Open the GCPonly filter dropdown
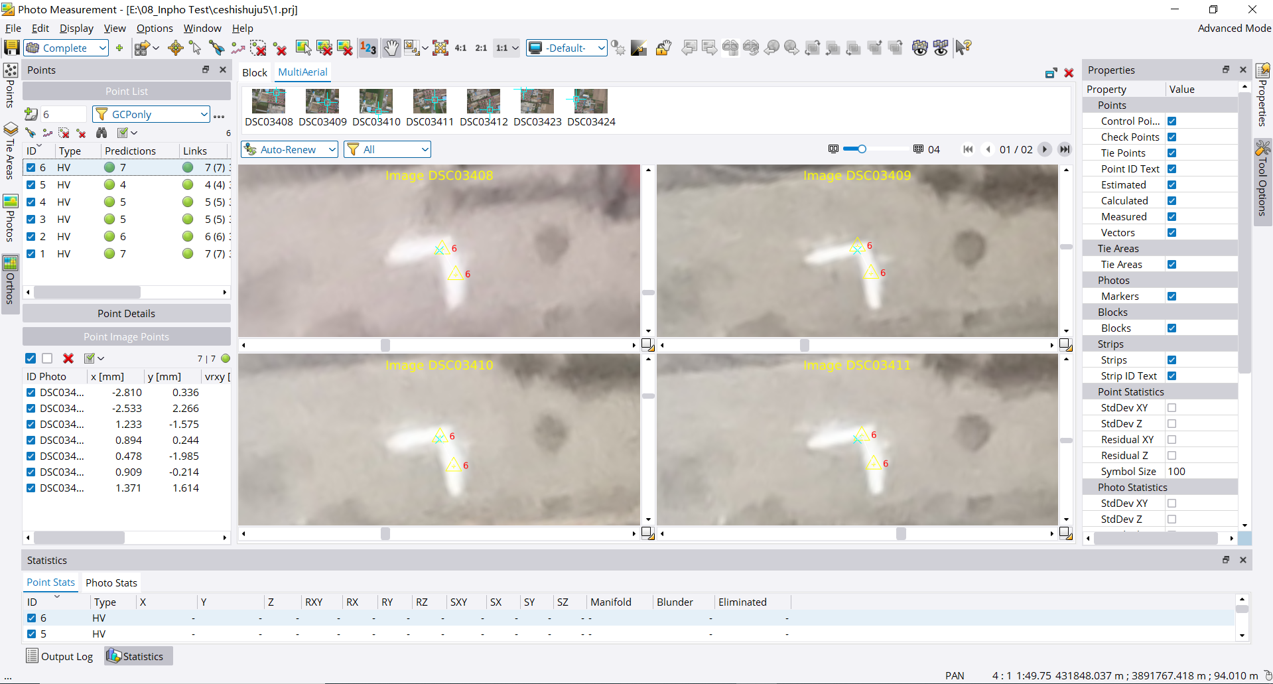The image size is (1273, 684). pos(204,115)
